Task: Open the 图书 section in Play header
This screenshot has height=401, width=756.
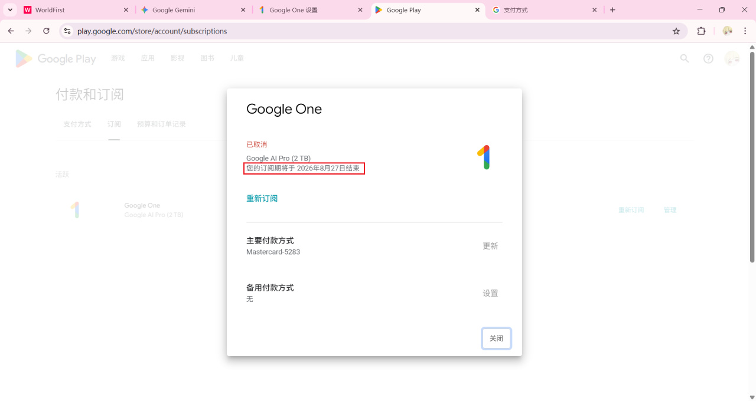Action: click(x=207, y=58)
